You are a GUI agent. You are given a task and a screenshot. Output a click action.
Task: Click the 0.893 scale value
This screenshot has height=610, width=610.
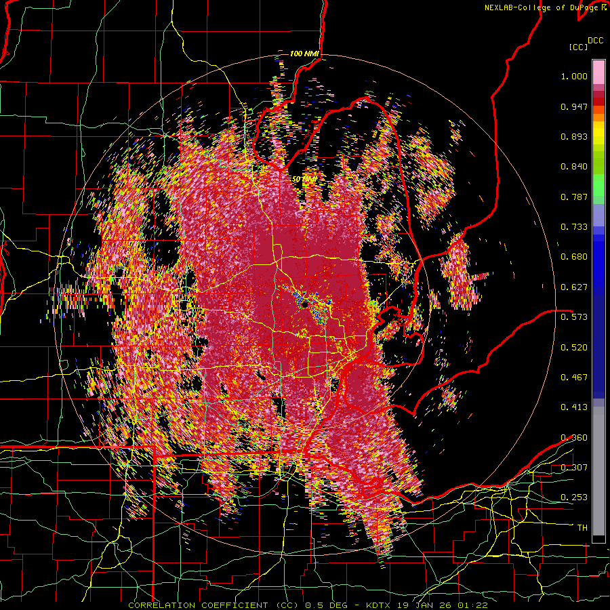pyautogui.click(x=574, y=136)
